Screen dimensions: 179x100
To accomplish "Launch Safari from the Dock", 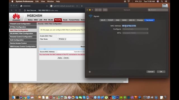I will coord(29,97).
